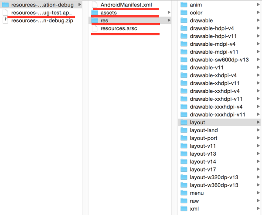
Task: Click the assets folder icon
Action: point(95,13)
